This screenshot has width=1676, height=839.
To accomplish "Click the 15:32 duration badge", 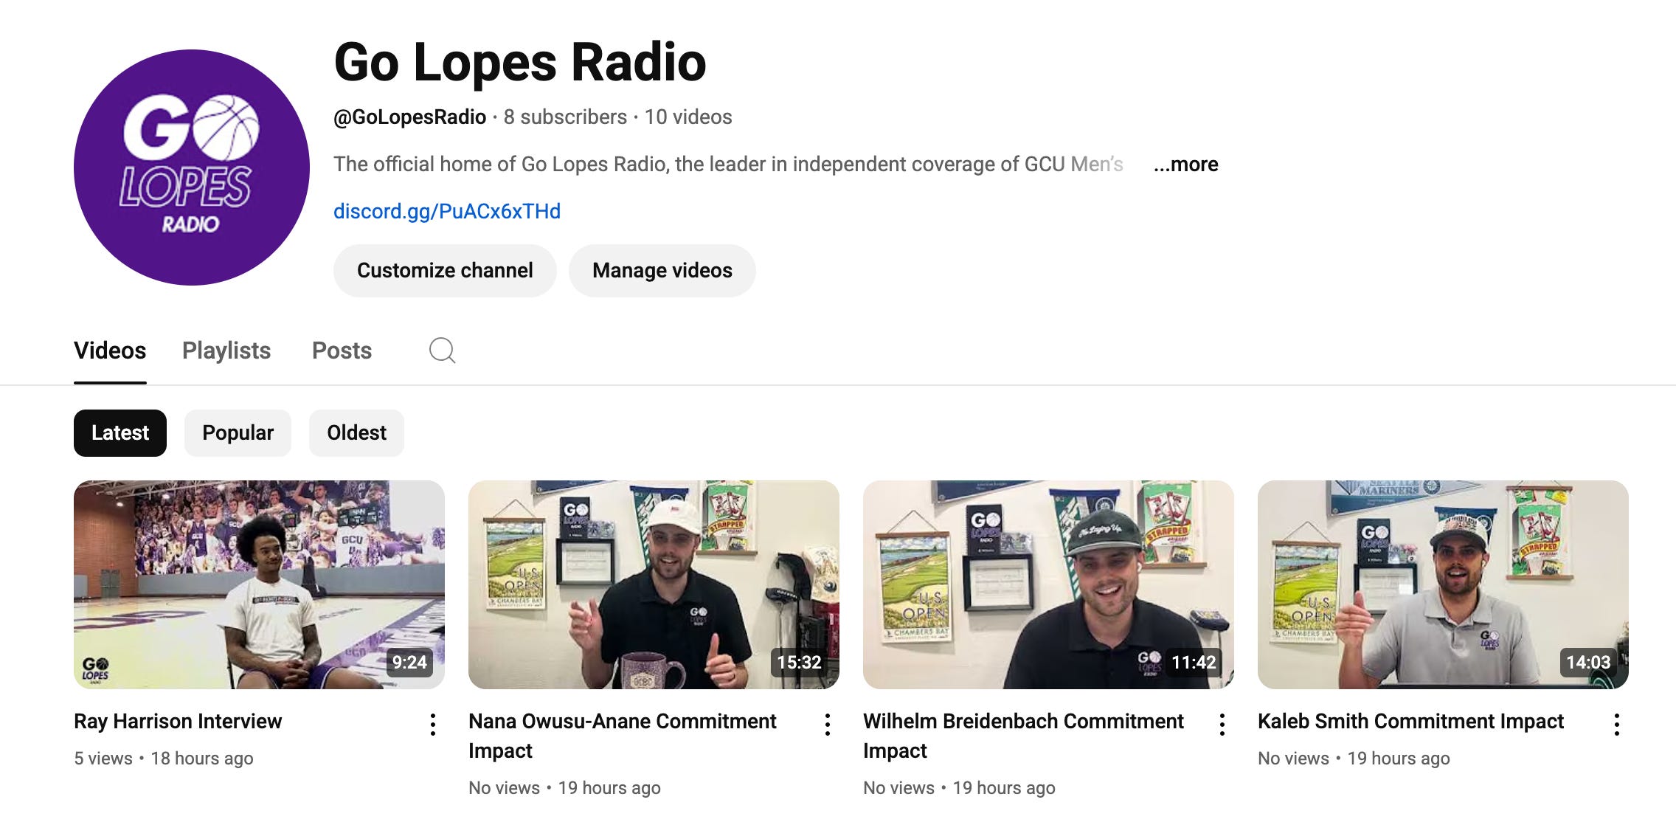I will click(799, 662).
